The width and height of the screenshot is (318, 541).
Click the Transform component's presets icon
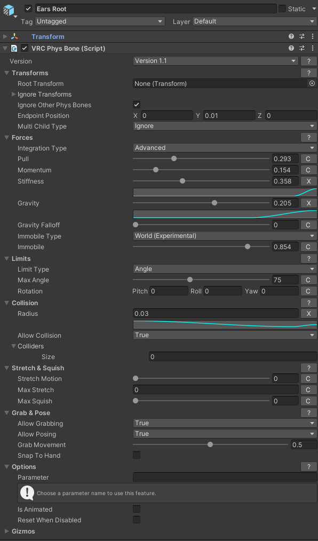click(302, 37)
